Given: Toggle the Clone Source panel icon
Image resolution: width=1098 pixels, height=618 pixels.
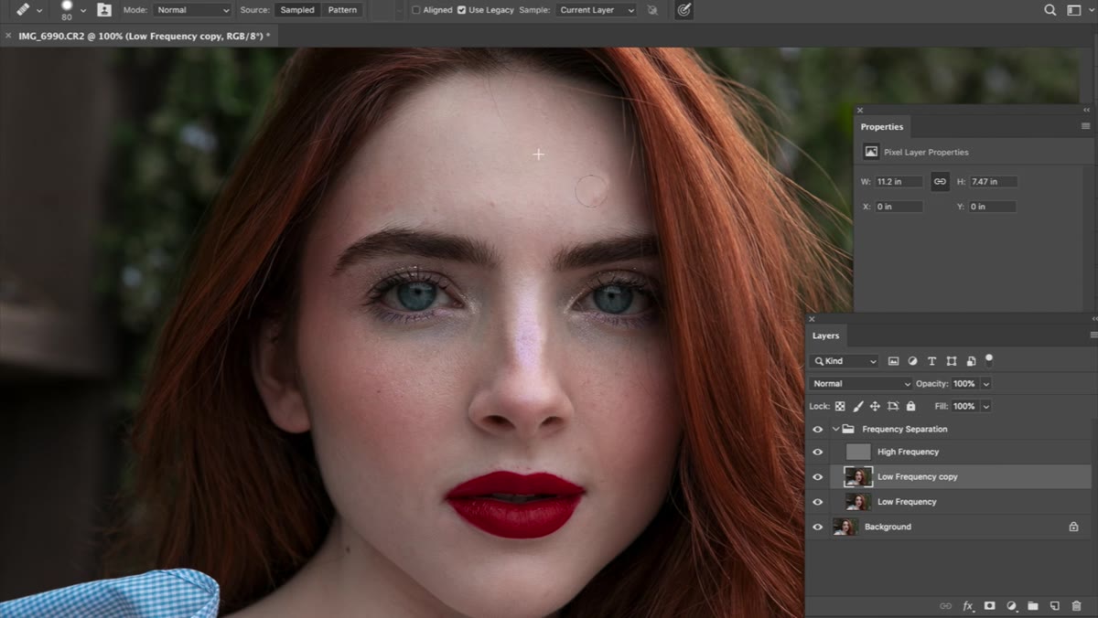Looking at the screenshot, I should pyautogui.click(x=104, y=10).
